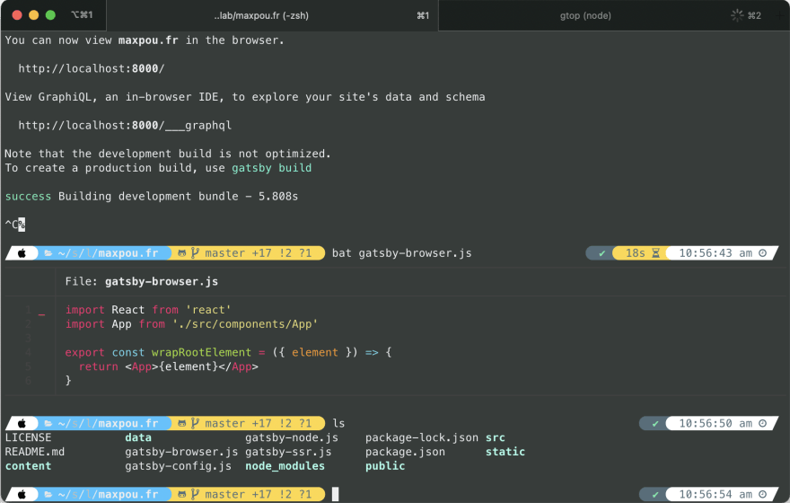790x503 pixels.
Task: Click the 10:56:50 am timestamp
Action: pos(715,423)
